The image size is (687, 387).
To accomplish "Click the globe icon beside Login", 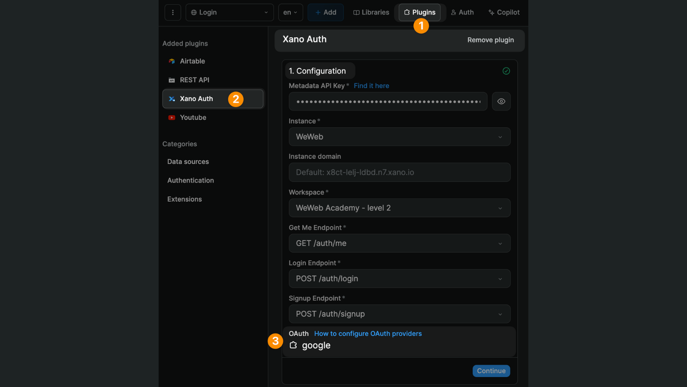I will pos(194,12).
